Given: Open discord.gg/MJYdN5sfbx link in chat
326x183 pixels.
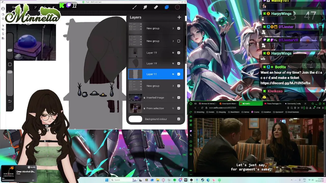Looking at the screenshot, I should point(286,83).
